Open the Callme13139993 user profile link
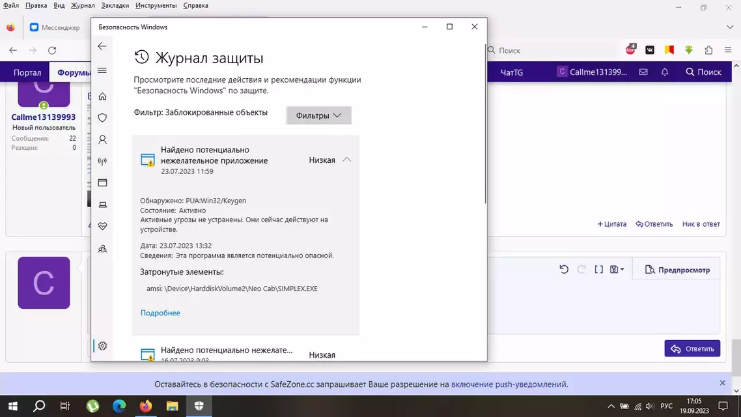741x417 pixels. coord(44,117)
